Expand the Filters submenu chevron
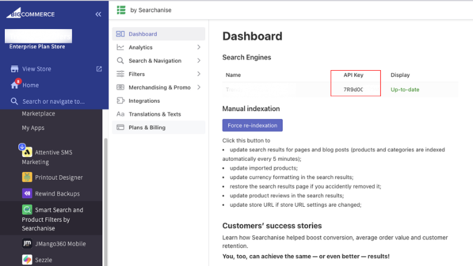The height and width of the screenshot is (266, 473). click(199, 74)
